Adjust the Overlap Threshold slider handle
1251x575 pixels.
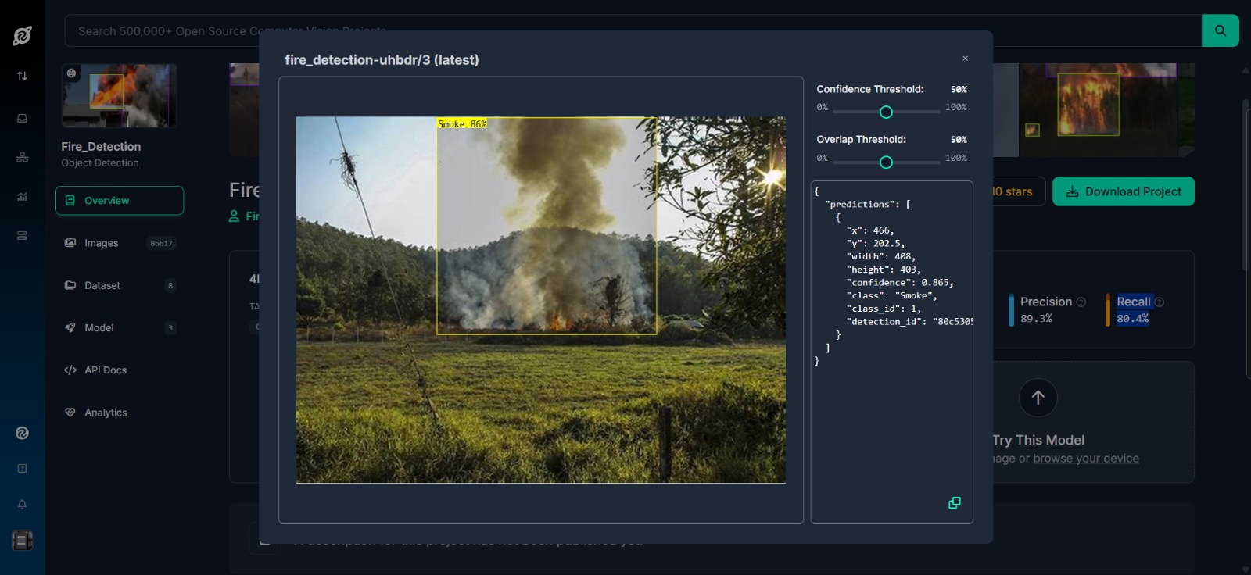pyautogui.click(x=886, y=162)
